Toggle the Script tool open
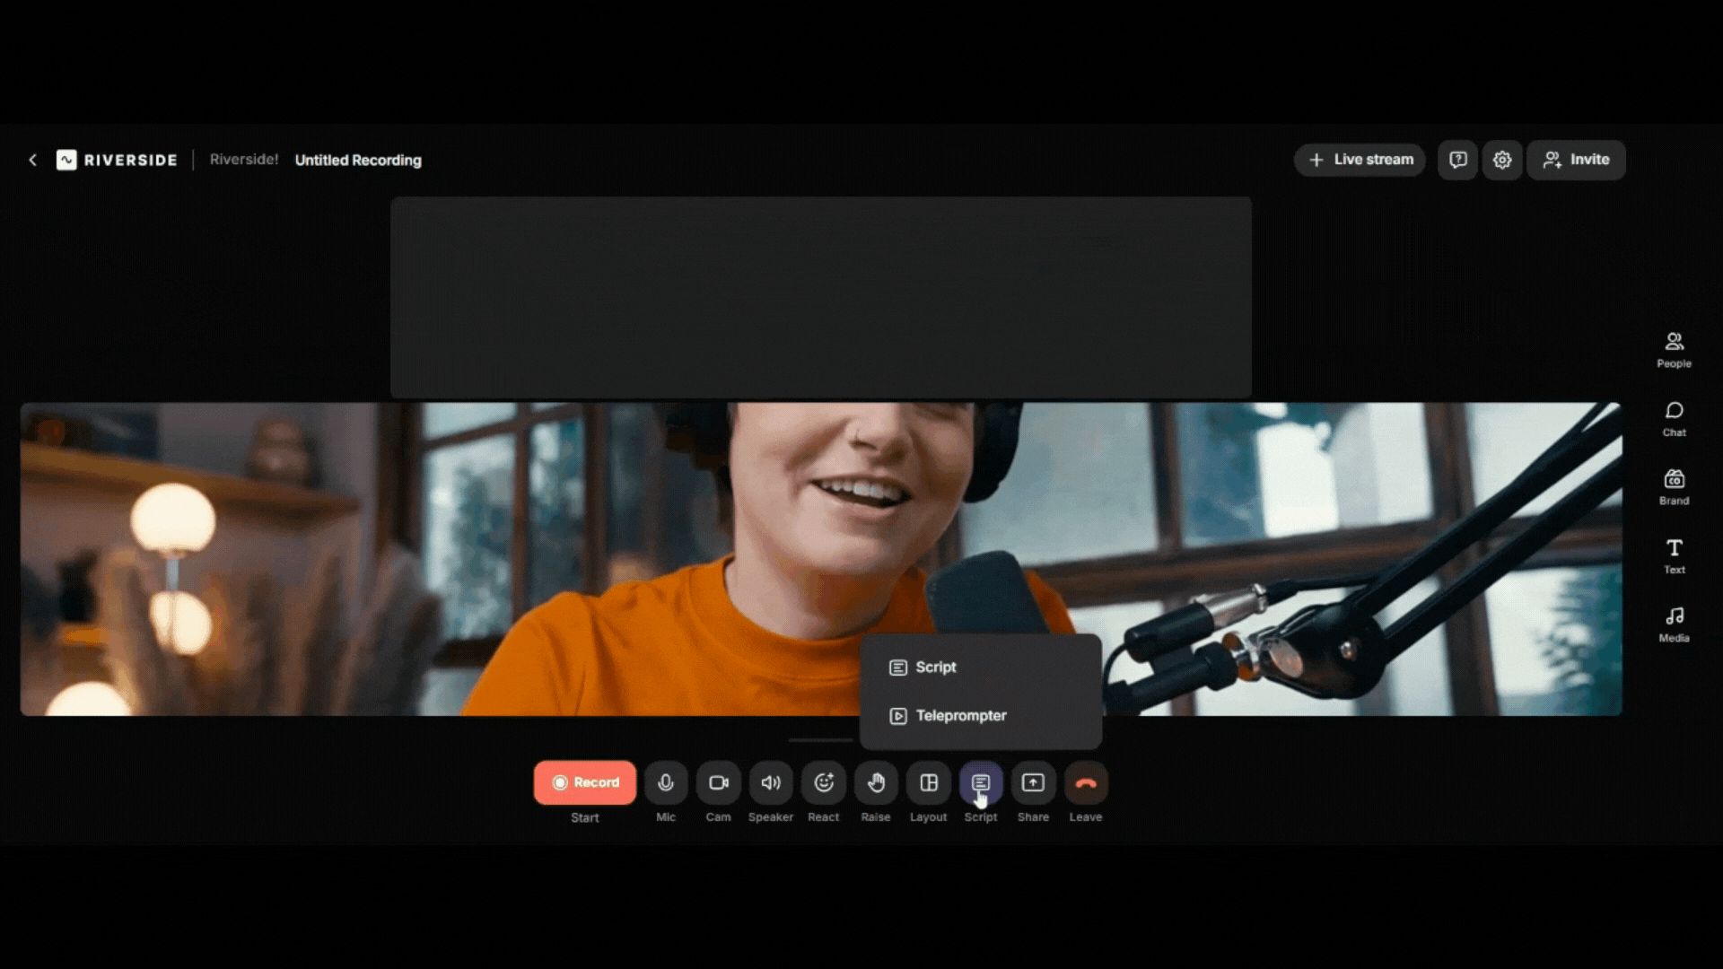The width and height of the screenshot is (1723, 969). pyautogui.click(x=980, y=782)
